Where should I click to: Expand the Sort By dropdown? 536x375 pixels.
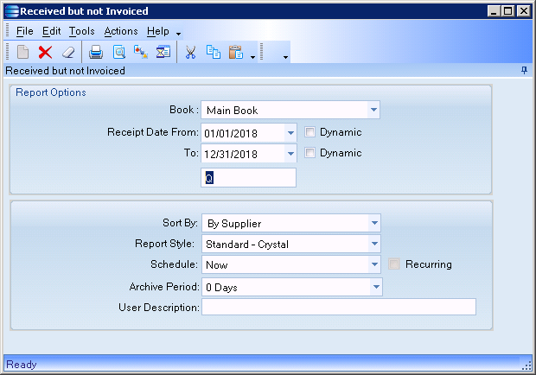tap(374, 223)
